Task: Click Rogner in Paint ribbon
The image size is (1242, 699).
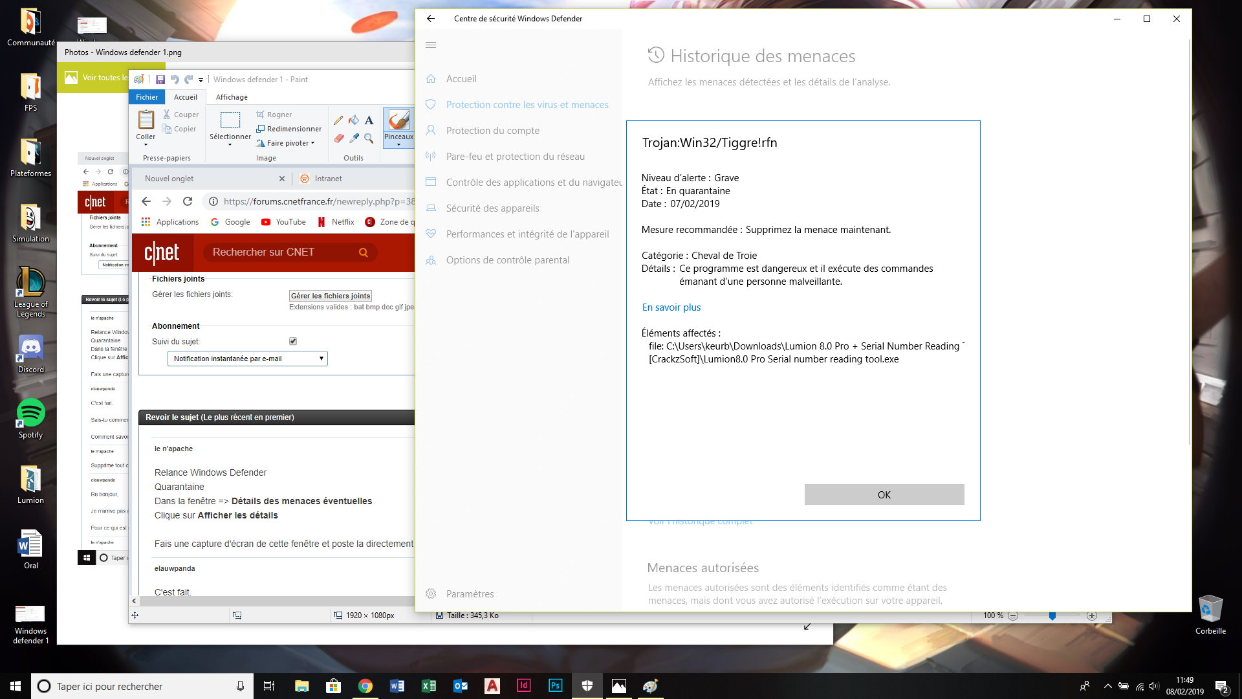Action: [274, 115]
